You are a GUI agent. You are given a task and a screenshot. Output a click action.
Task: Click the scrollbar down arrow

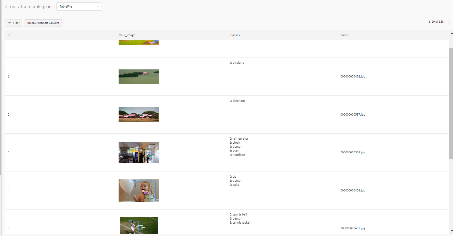tap(451, 231)
